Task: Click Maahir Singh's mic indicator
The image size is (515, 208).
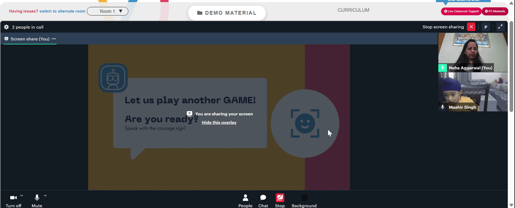Action: tap(442, 107)
